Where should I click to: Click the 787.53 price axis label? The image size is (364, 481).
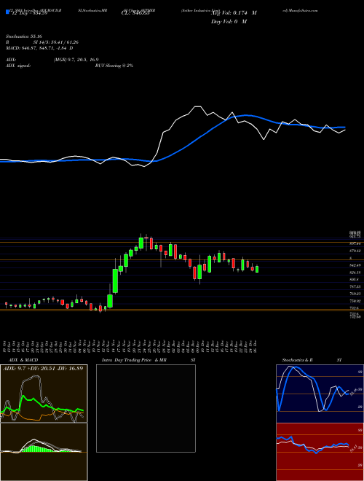(356, 286)
